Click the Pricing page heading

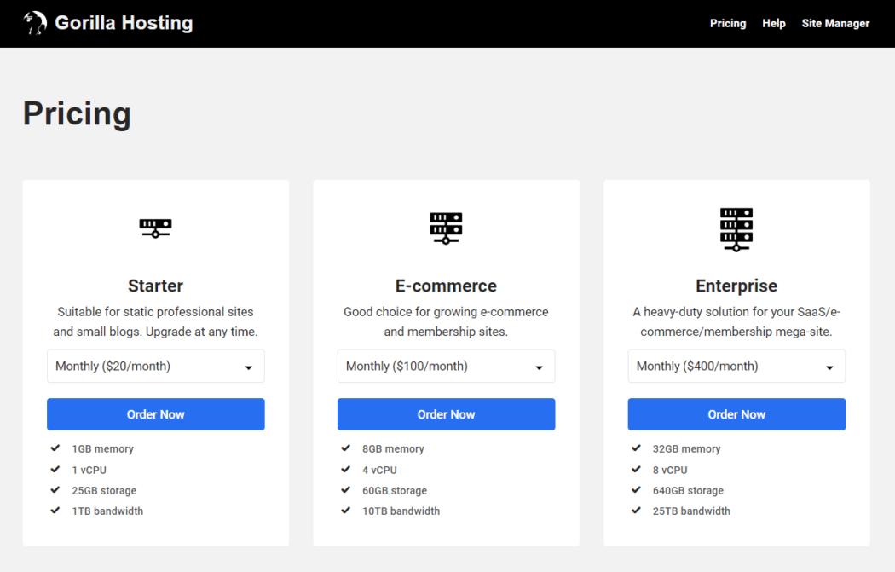point(77,114)
